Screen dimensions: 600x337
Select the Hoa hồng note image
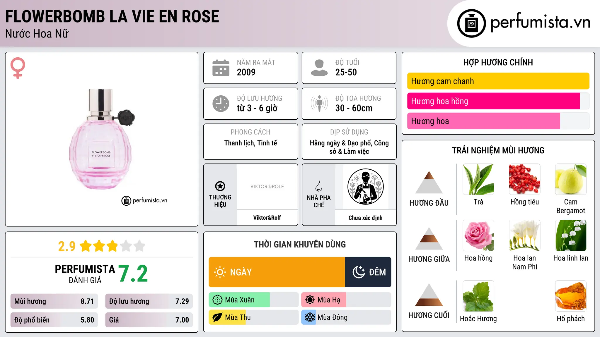[478, 235]
